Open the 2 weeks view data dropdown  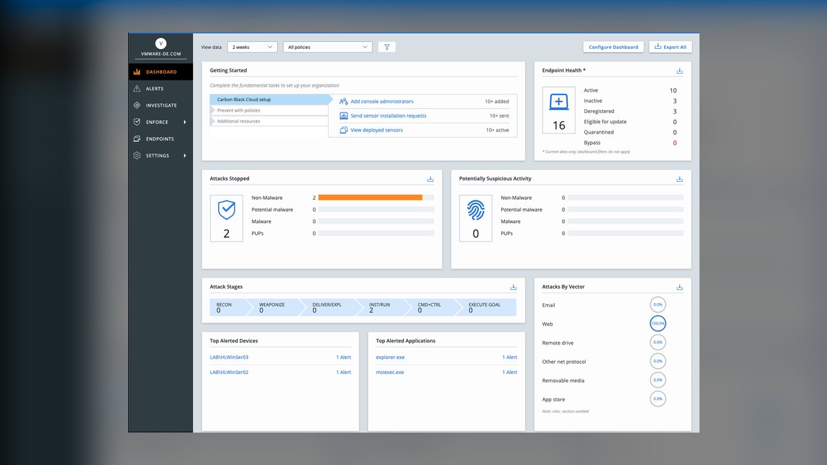click(252, 47)
